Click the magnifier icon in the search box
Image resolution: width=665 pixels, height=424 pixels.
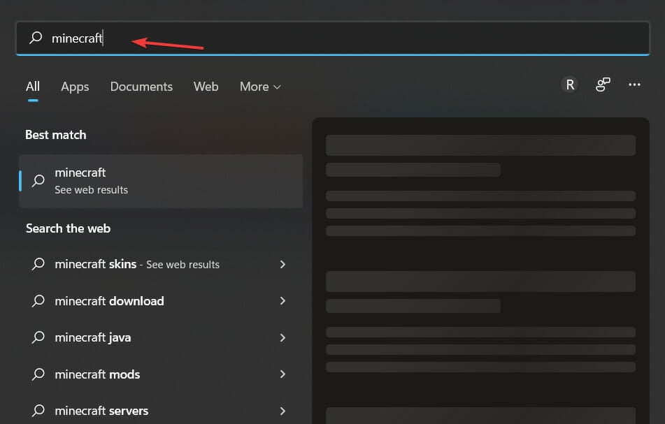36,38
